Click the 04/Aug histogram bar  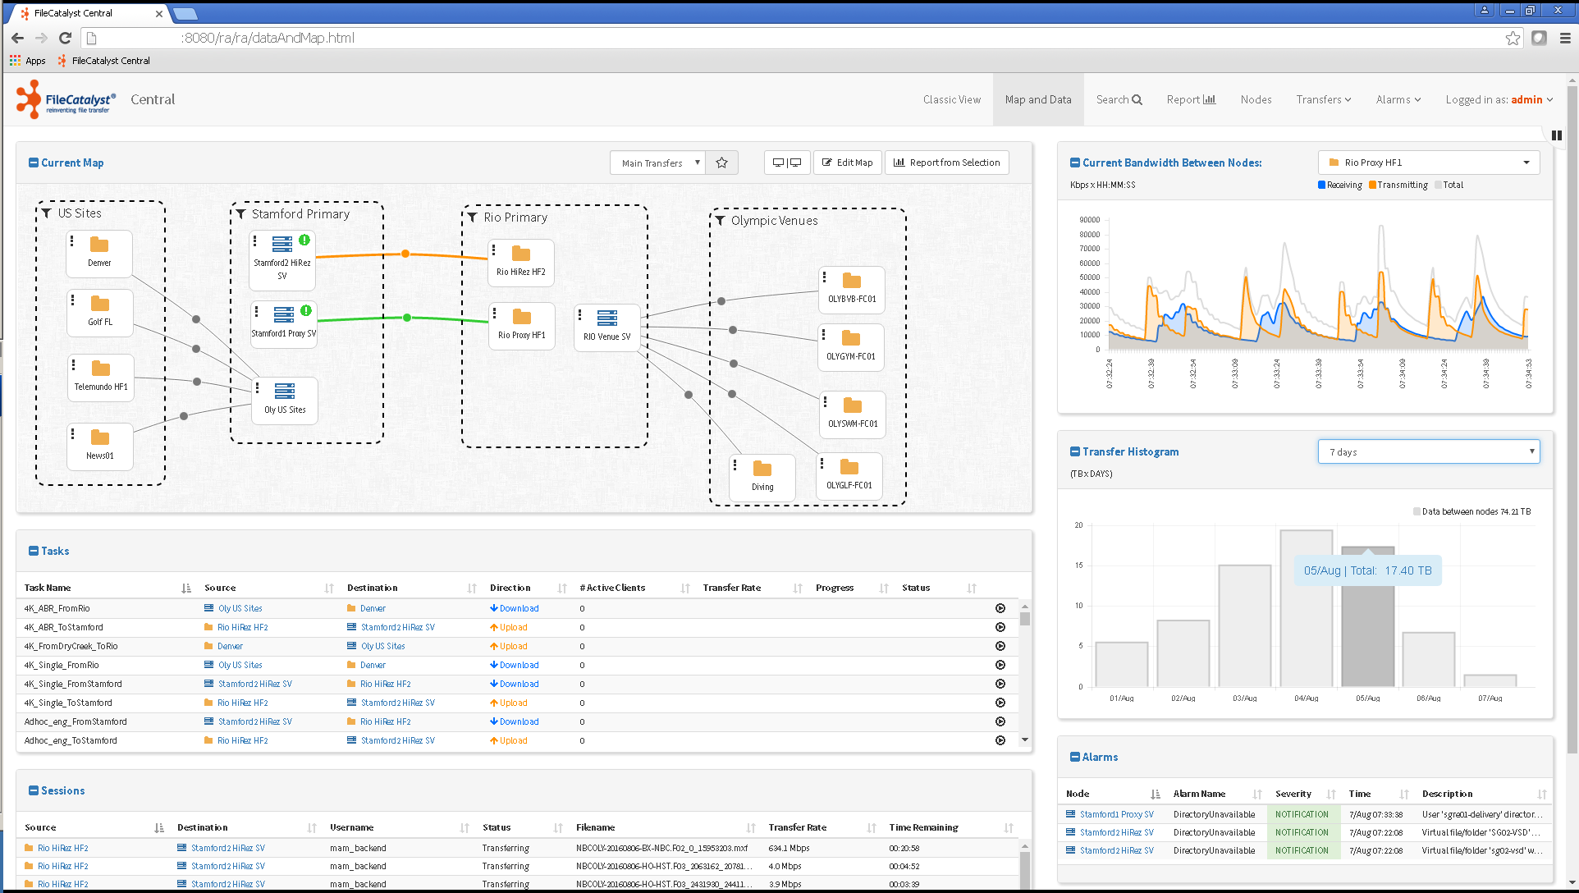(1307, 608)
